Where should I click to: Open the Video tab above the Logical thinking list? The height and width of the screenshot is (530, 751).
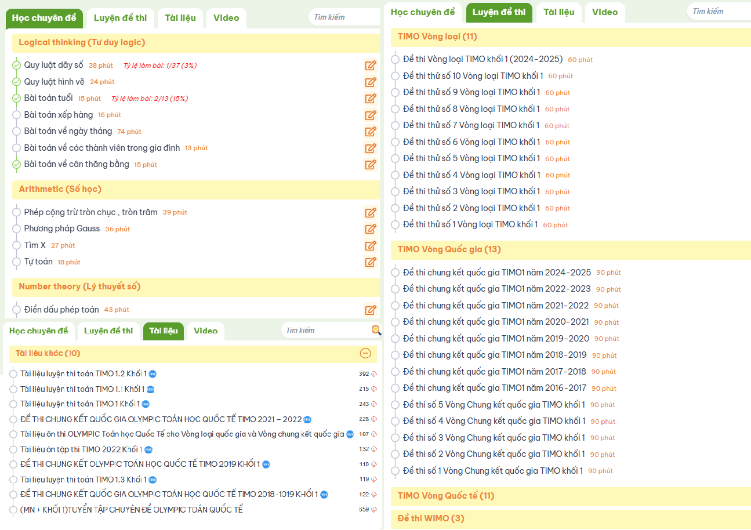click(x=226, y=18)
